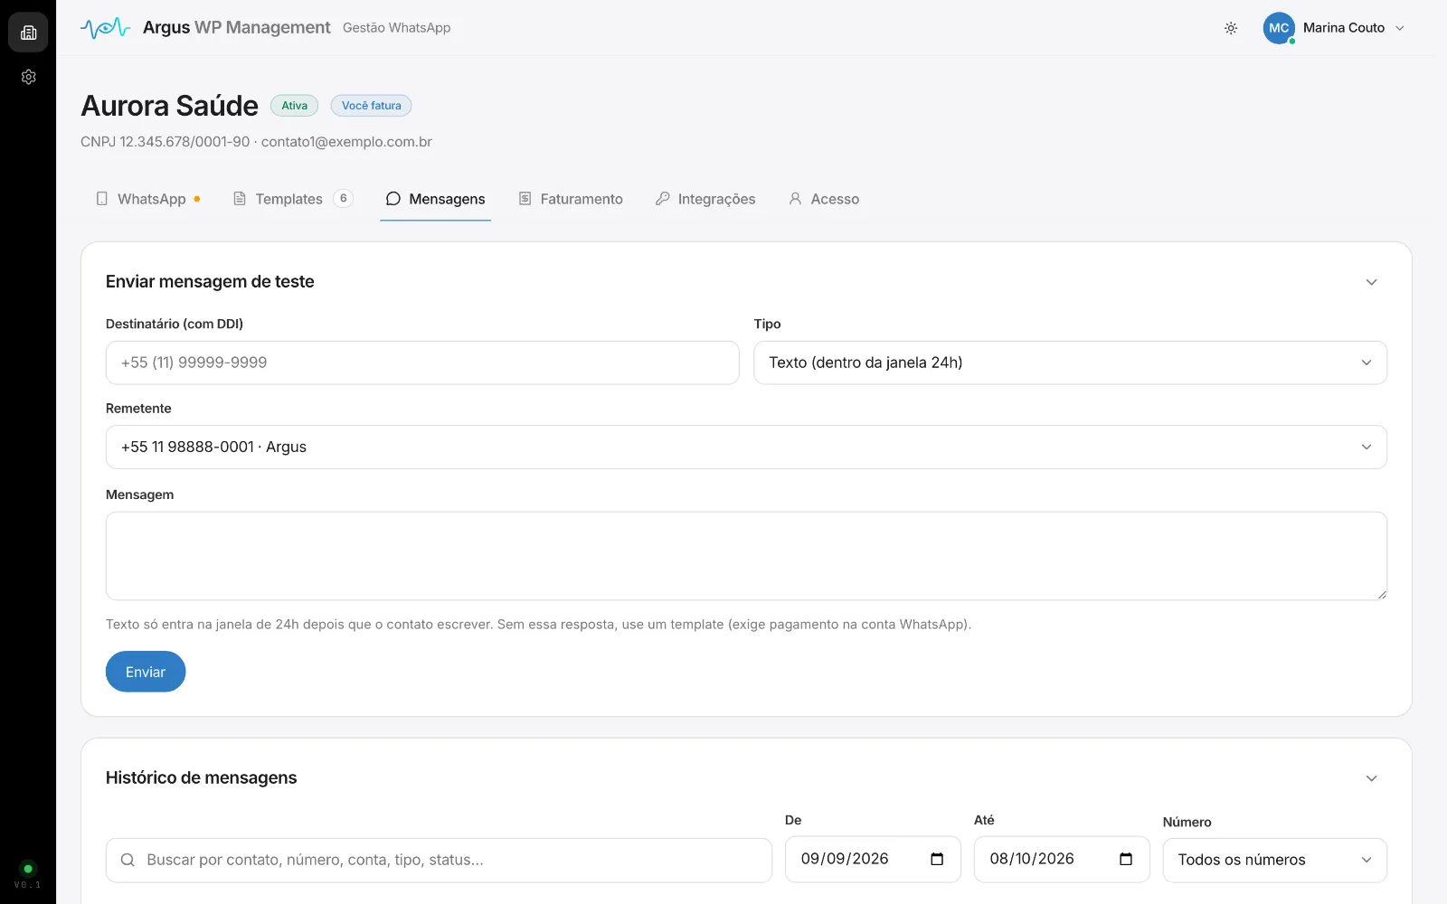Open the calendar picker for Até date
This screenshot has height=904, width=1447.
1126,859
